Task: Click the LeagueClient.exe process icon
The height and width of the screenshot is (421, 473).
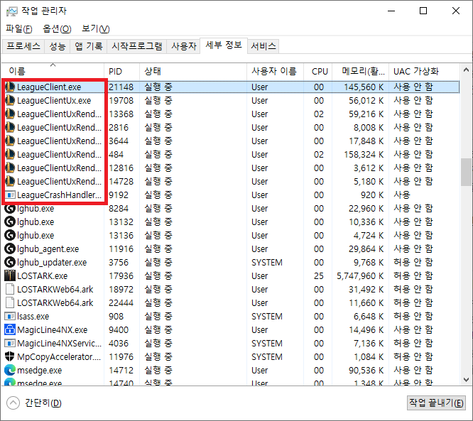Action: pyautogui.click(x=10, y=87)
